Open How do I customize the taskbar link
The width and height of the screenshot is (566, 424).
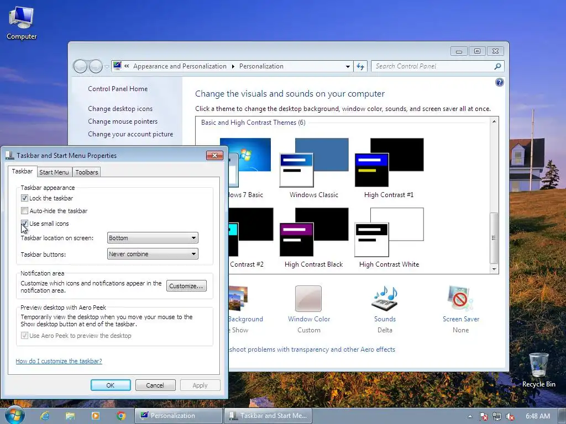tap(59, 361)
